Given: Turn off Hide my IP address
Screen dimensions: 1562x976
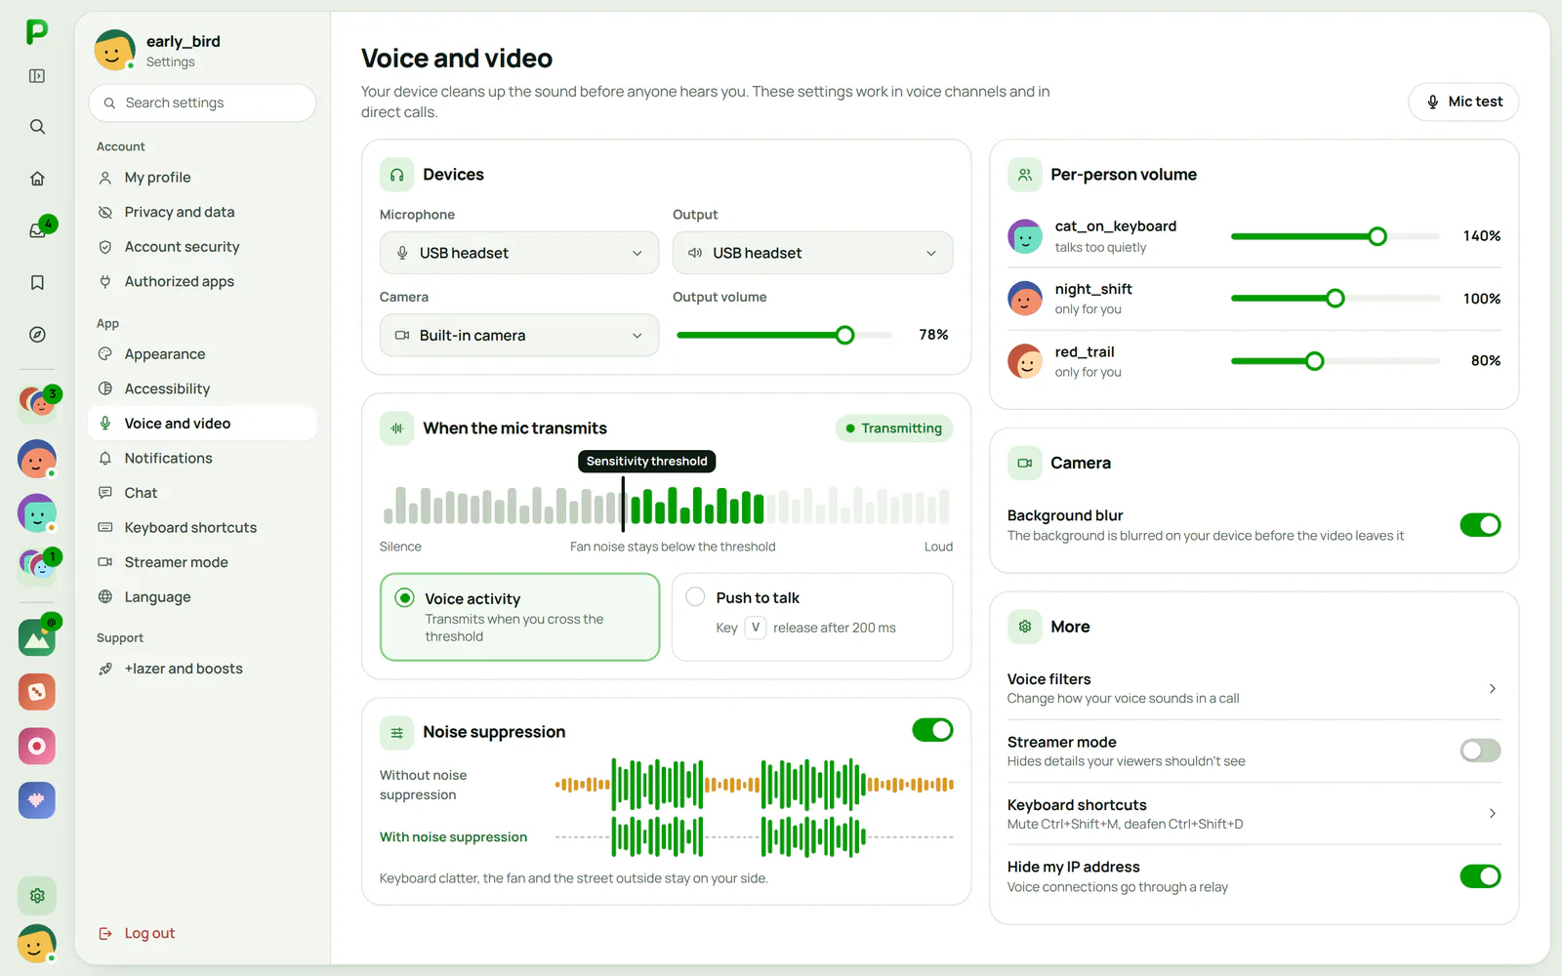Looking at the screenshot, I should point(1480,876).
